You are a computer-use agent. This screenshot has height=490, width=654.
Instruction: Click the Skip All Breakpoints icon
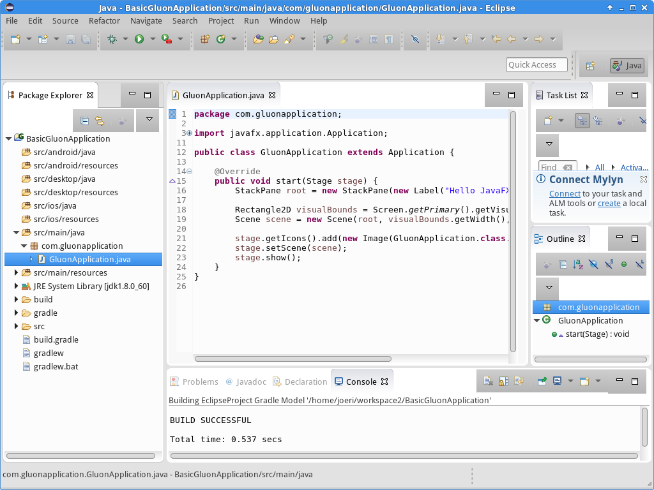[x=415, y=39]
